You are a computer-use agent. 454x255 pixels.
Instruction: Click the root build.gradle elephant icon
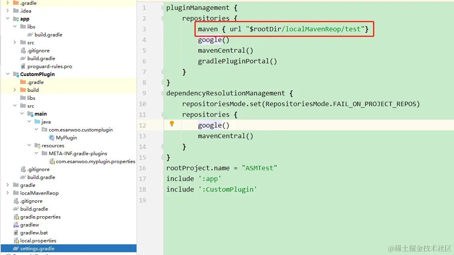[16, 209]
